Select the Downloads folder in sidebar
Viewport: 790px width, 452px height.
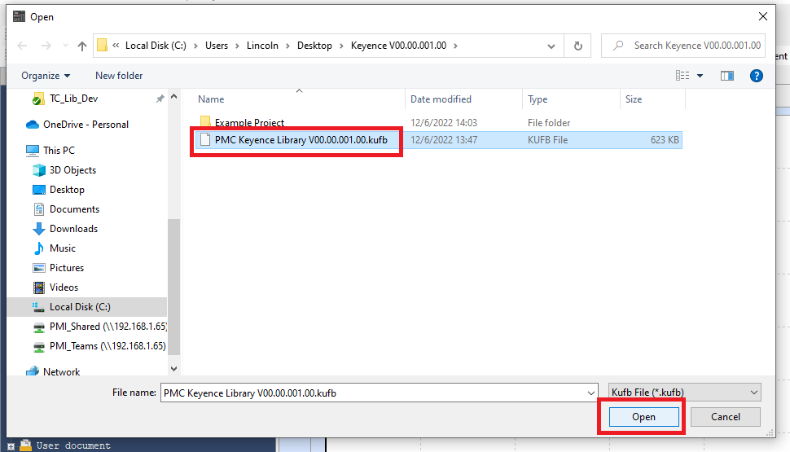[73, 229]
